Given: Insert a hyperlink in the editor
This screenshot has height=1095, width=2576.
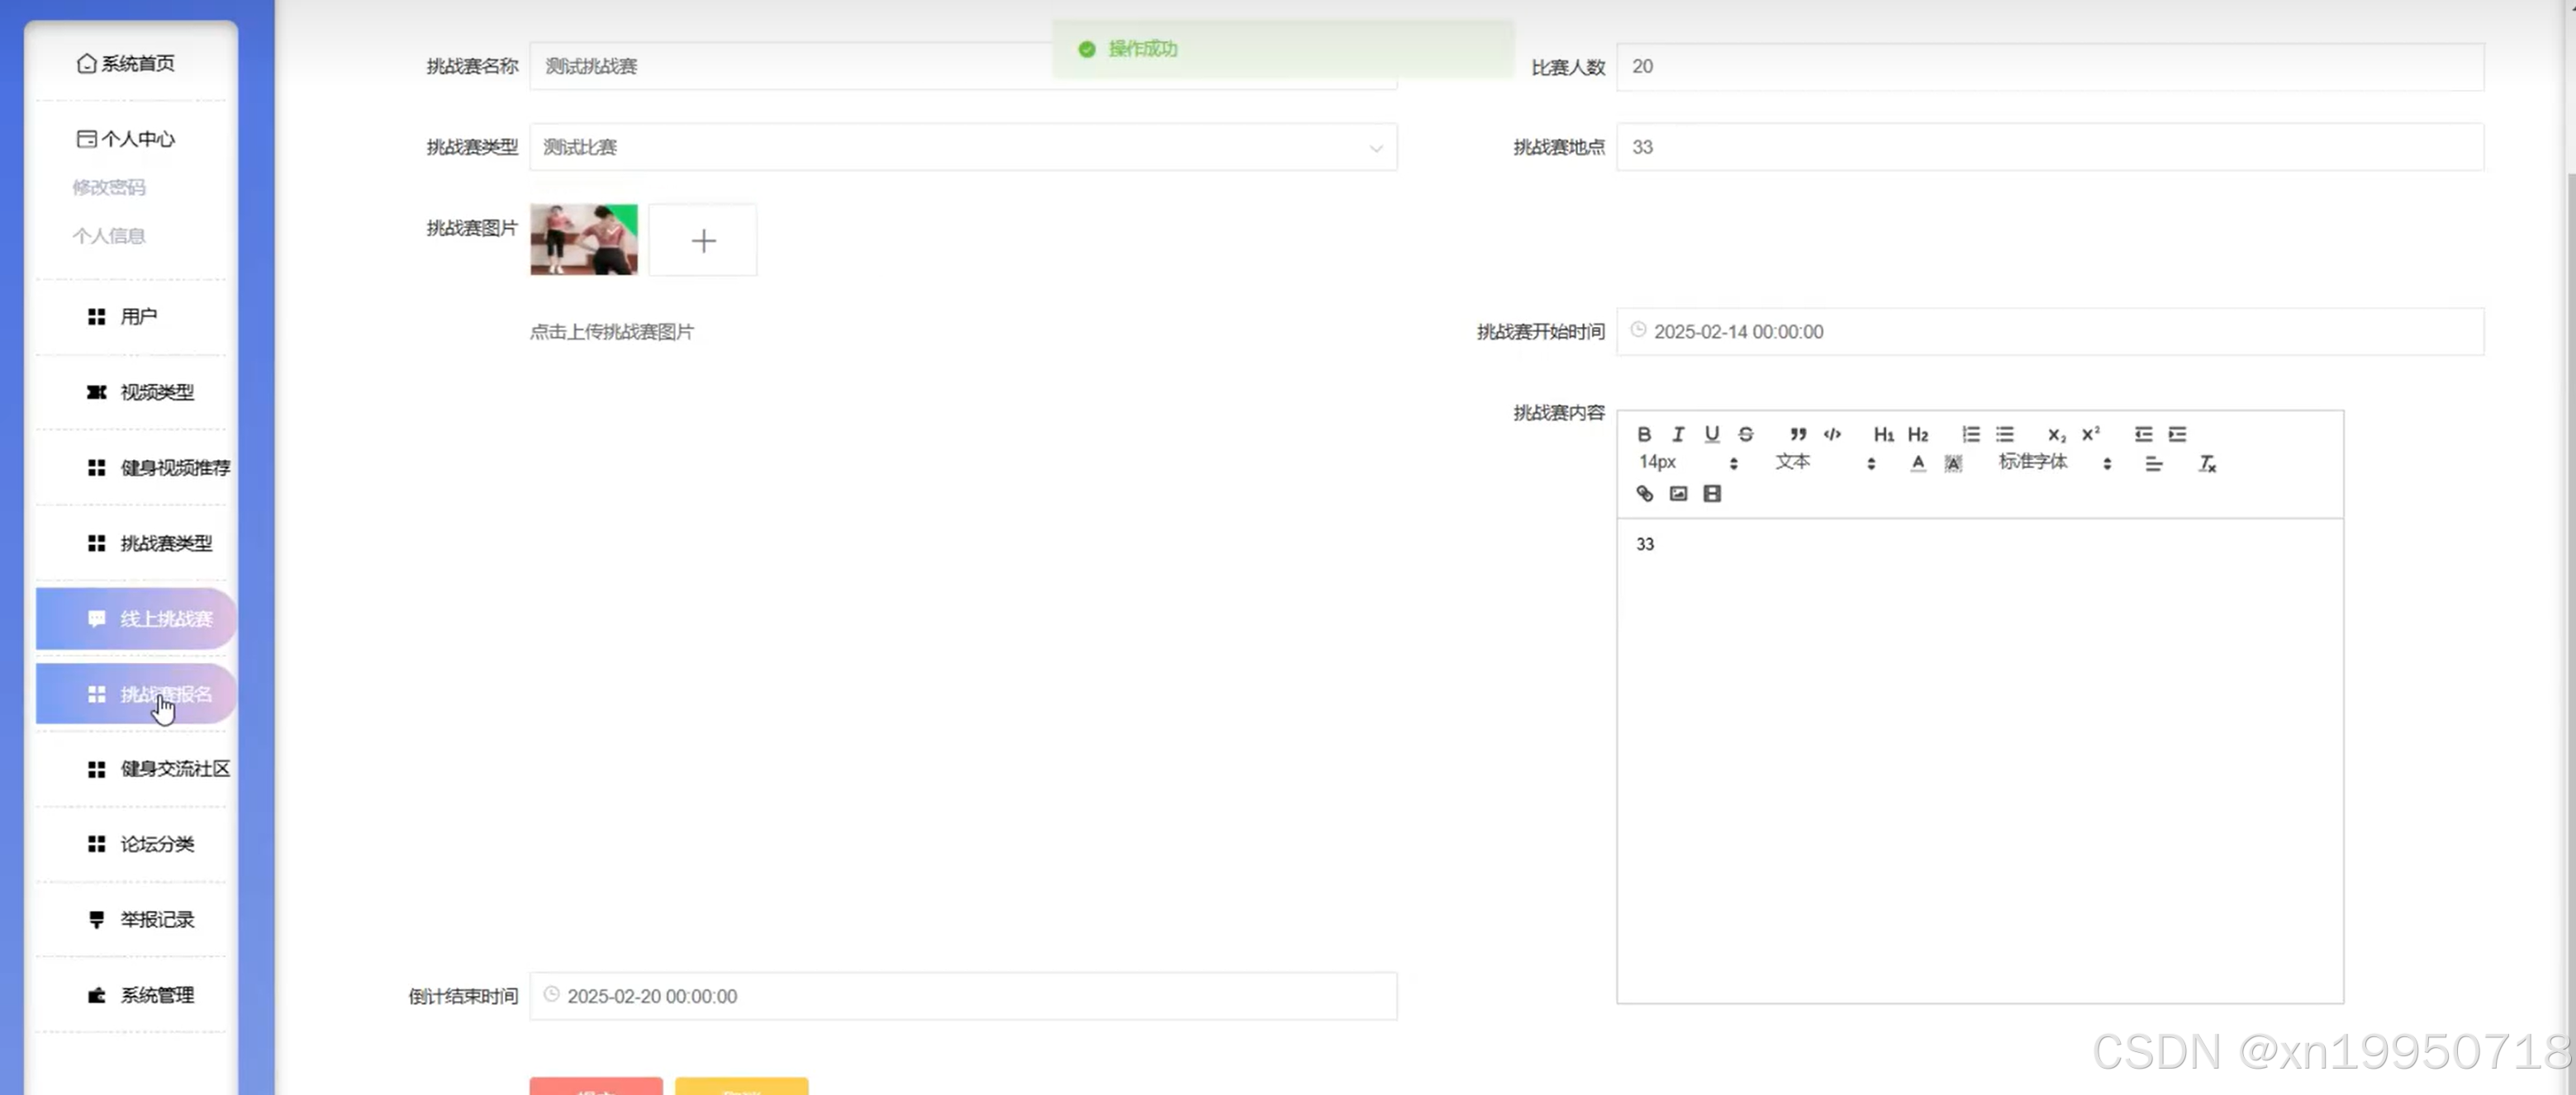Looking at the screenshot, I should (x=1644, y=494).
